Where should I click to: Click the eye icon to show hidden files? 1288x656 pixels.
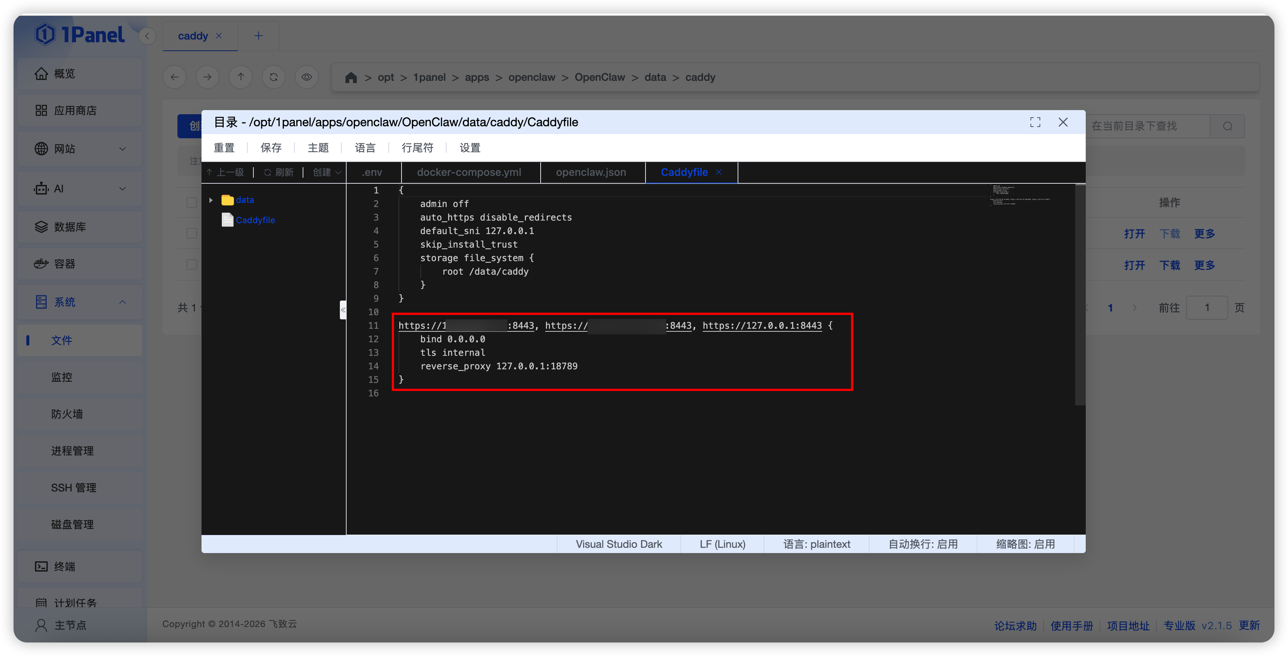pyautogui.click(x=306, y=77)
